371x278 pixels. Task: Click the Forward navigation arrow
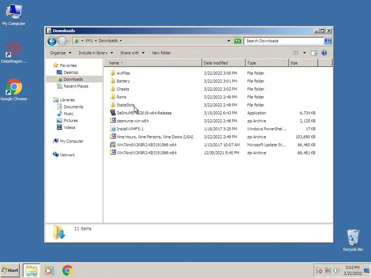[62, 41]
